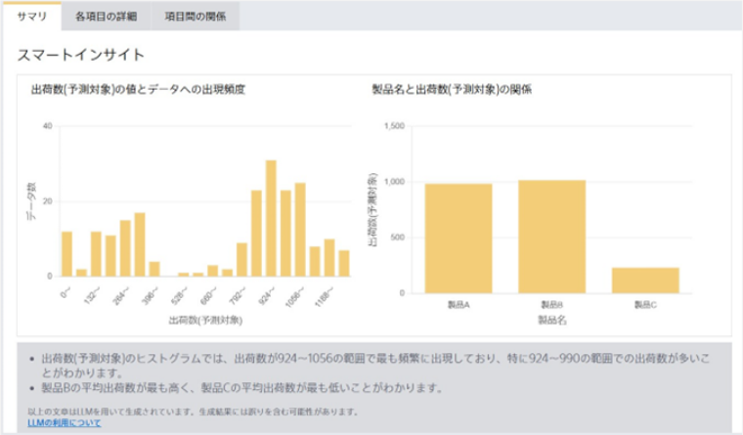
Task: Click the 出荷数(予測対象) x-axis label under histogram
Action: tap(205, 319)
